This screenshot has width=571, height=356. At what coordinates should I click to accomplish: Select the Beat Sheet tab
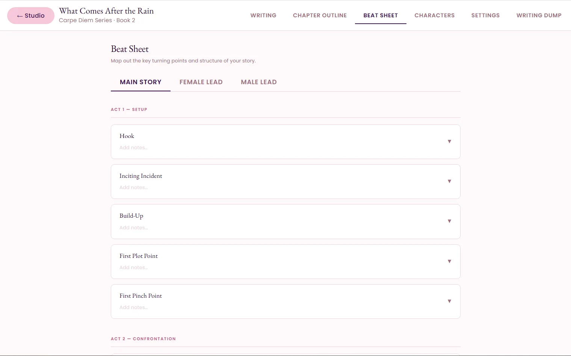[x=381, y=15]
